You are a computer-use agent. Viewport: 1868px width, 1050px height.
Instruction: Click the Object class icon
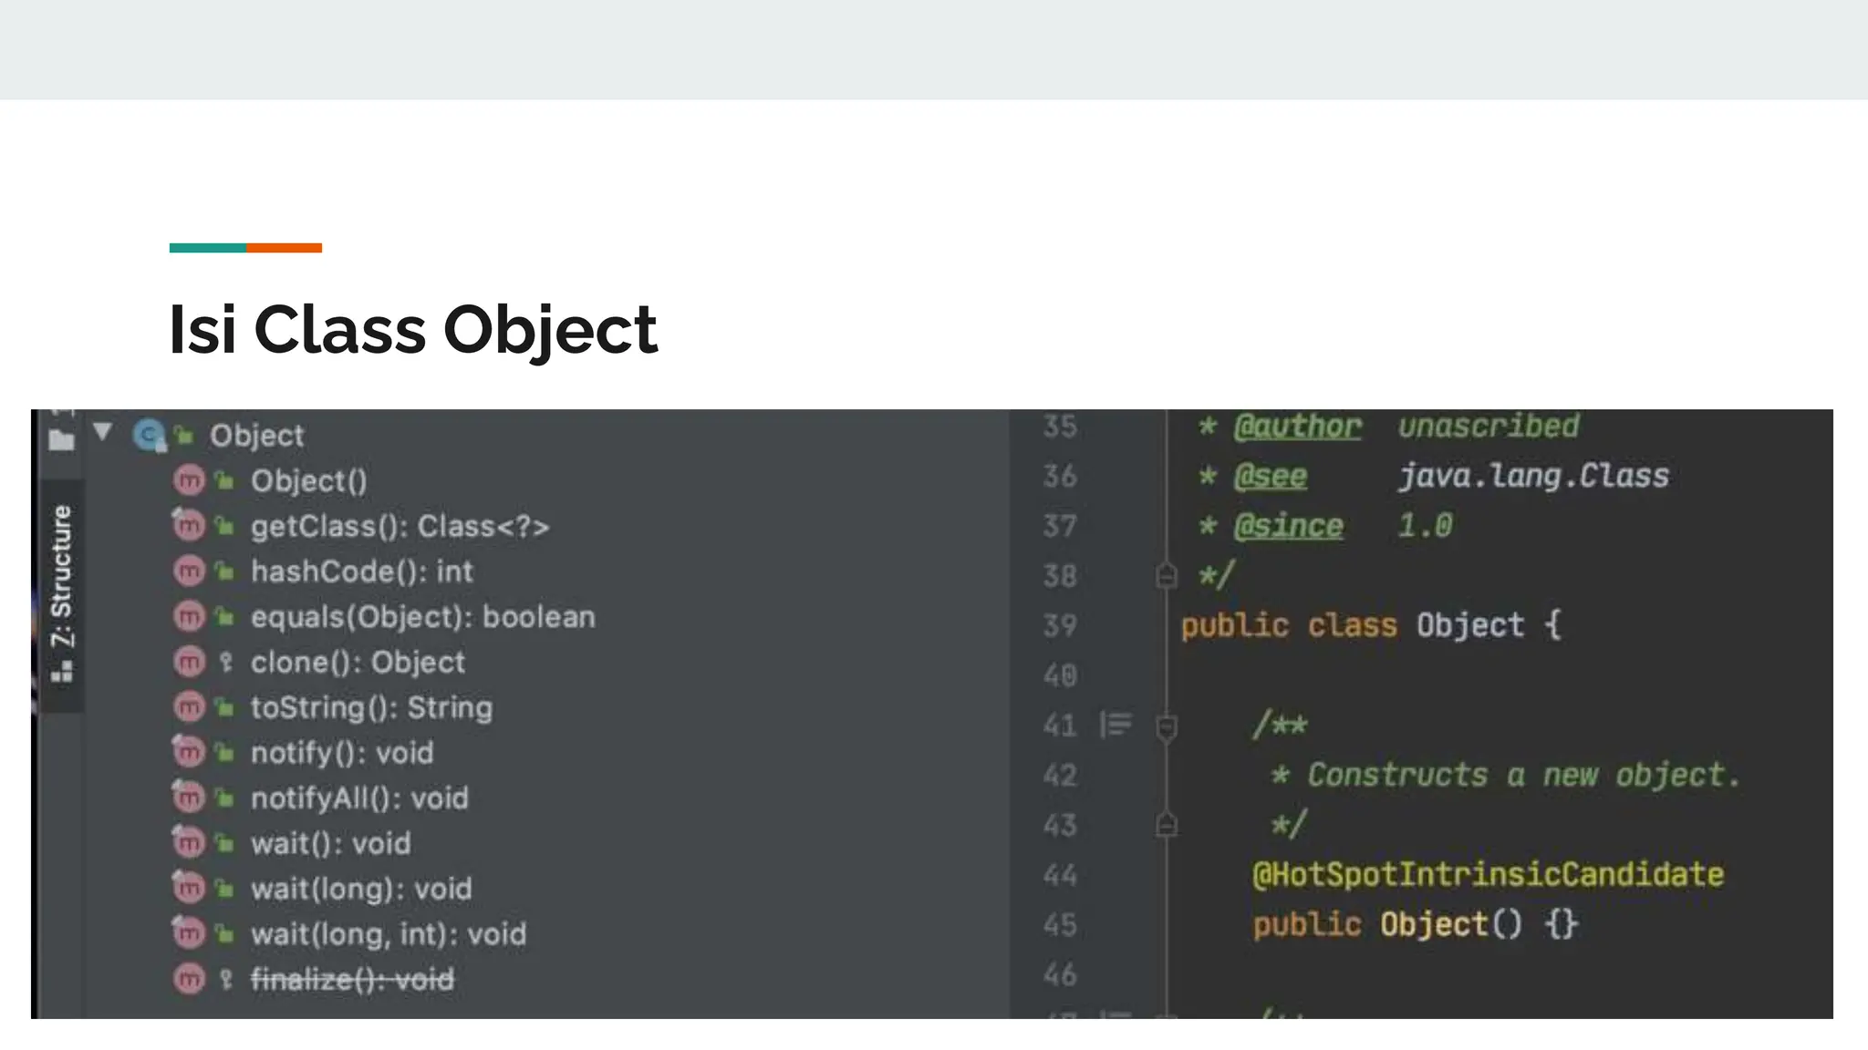click(x=149, y=435)
